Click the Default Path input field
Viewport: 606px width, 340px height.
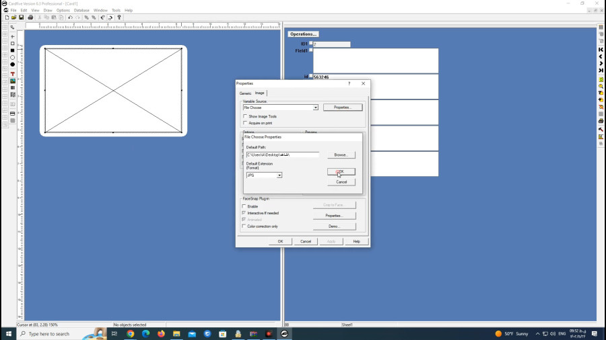pos(283,155)
